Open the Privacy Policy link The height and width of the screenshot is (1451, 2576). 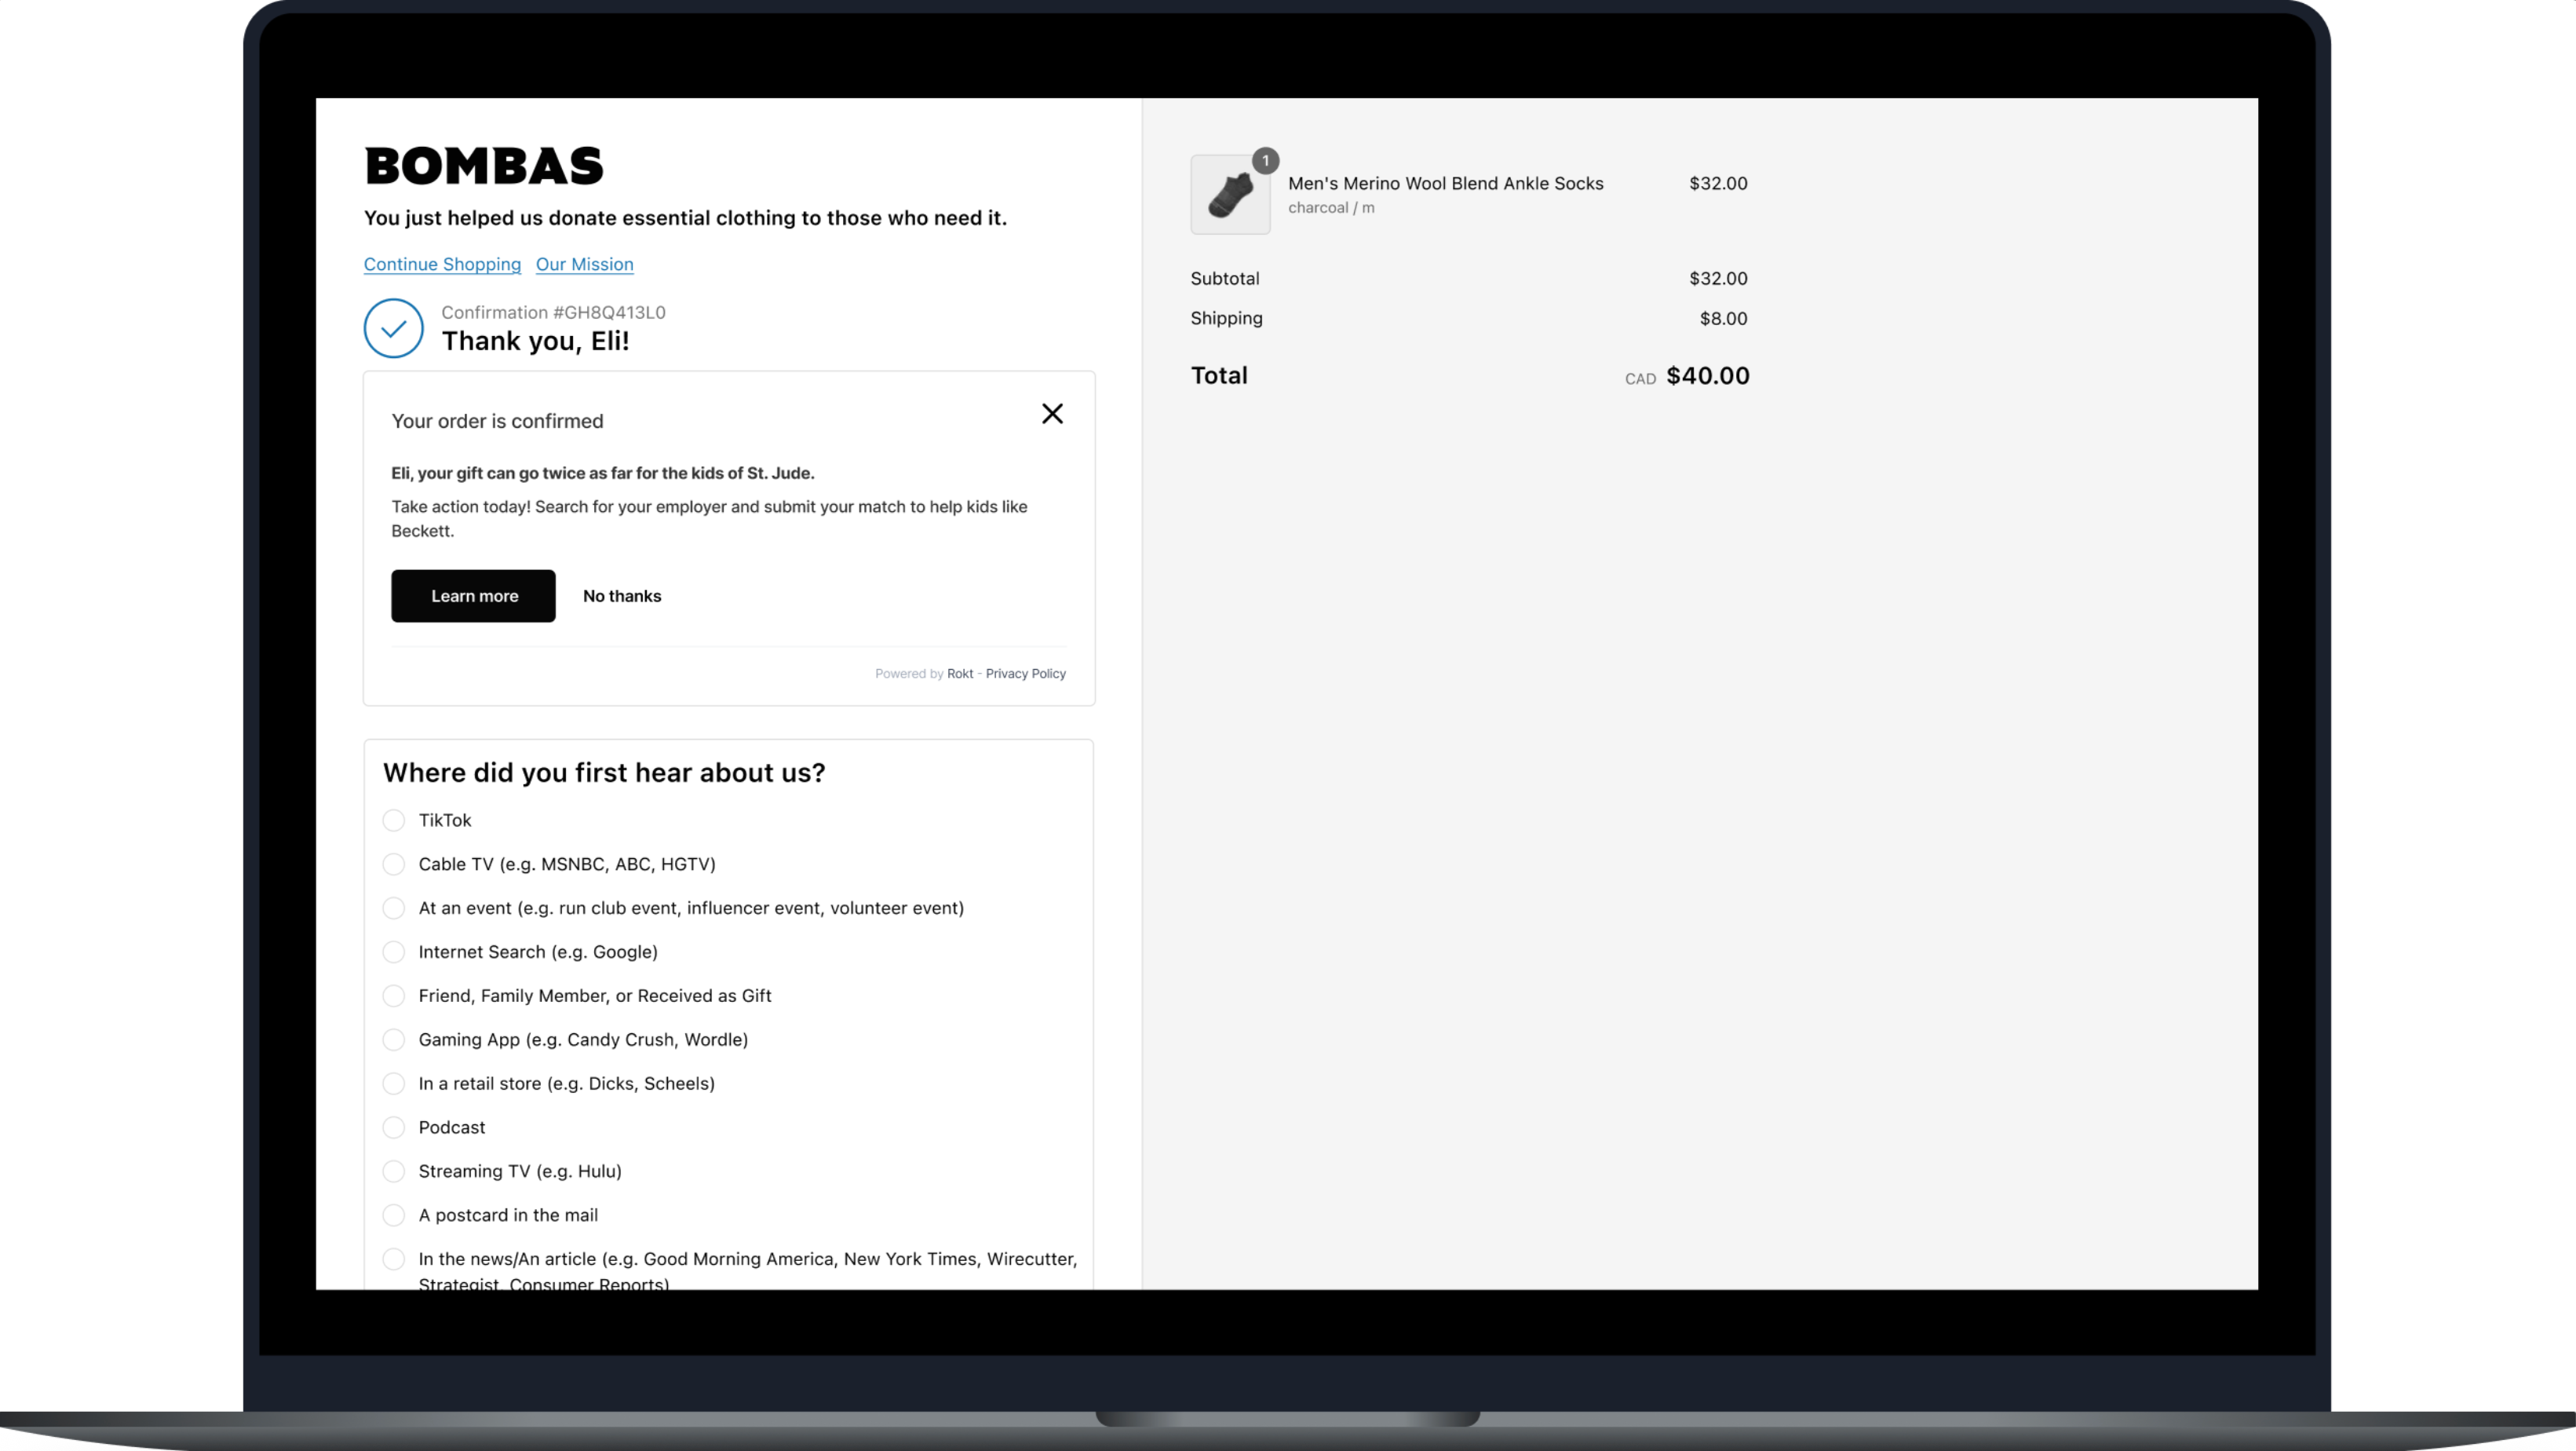coord(1025,674)
